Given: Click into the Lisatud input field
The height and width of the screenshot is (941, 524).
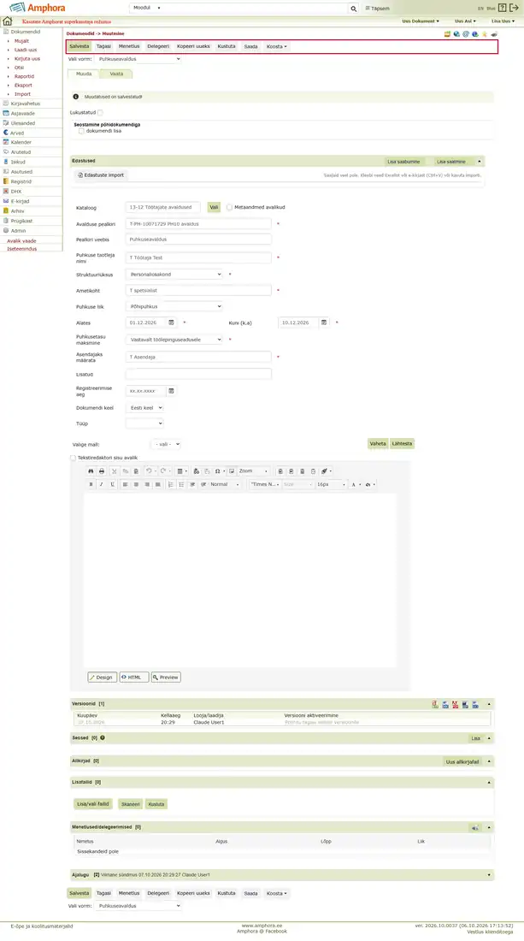Looking at the screenshot, I should pyautogui.click(x=198, y=374).
